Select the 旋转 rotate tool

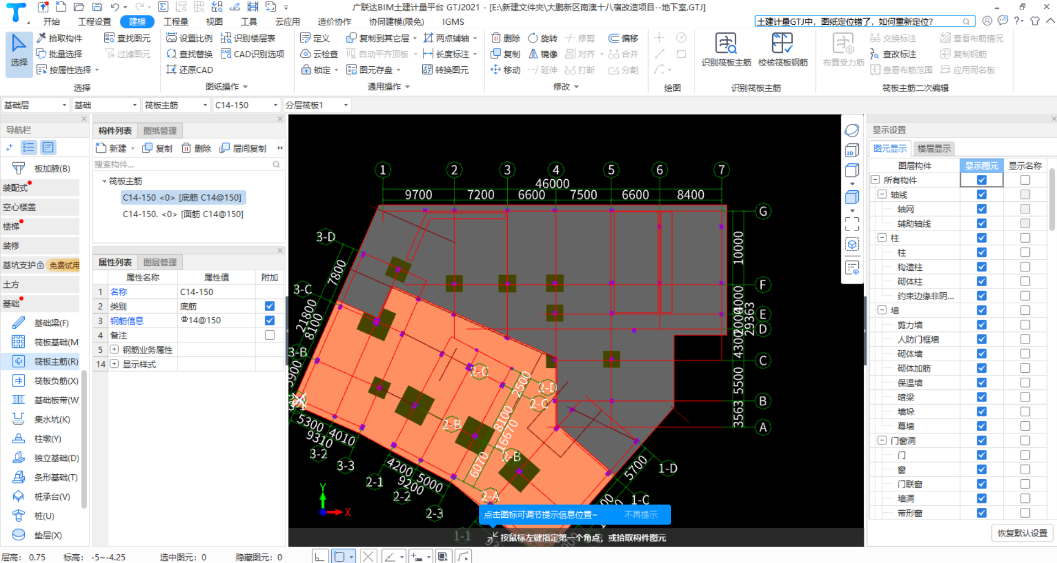(x=543, y=38)
